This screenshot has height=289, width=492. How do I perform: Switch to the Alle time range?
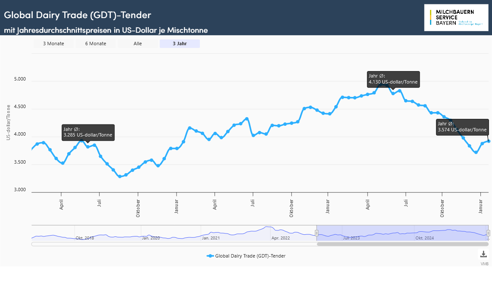coord(138,44)
